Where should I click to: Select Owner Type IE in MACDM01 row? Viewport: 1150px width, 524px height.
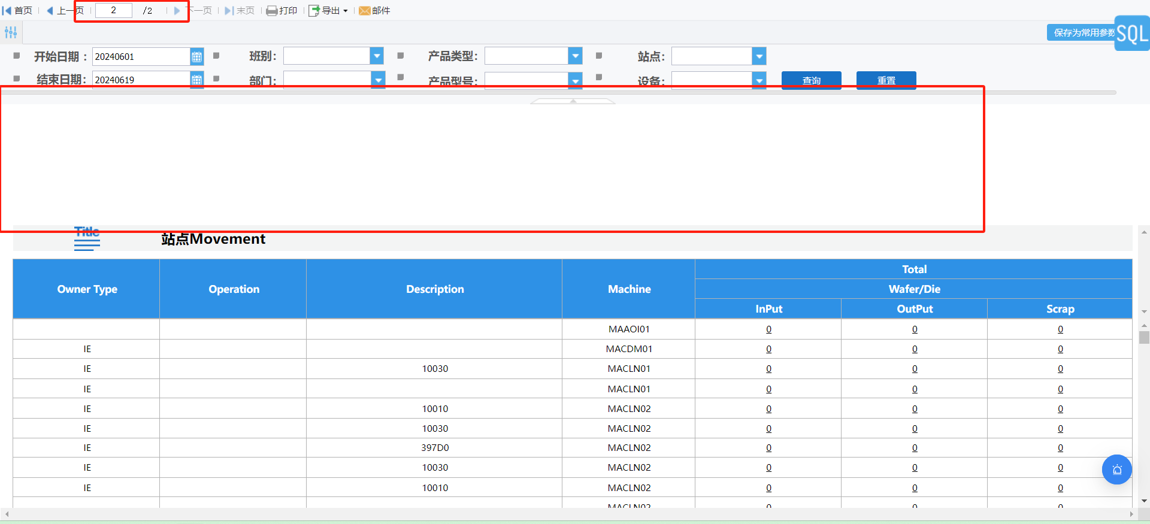coord(87,349)
